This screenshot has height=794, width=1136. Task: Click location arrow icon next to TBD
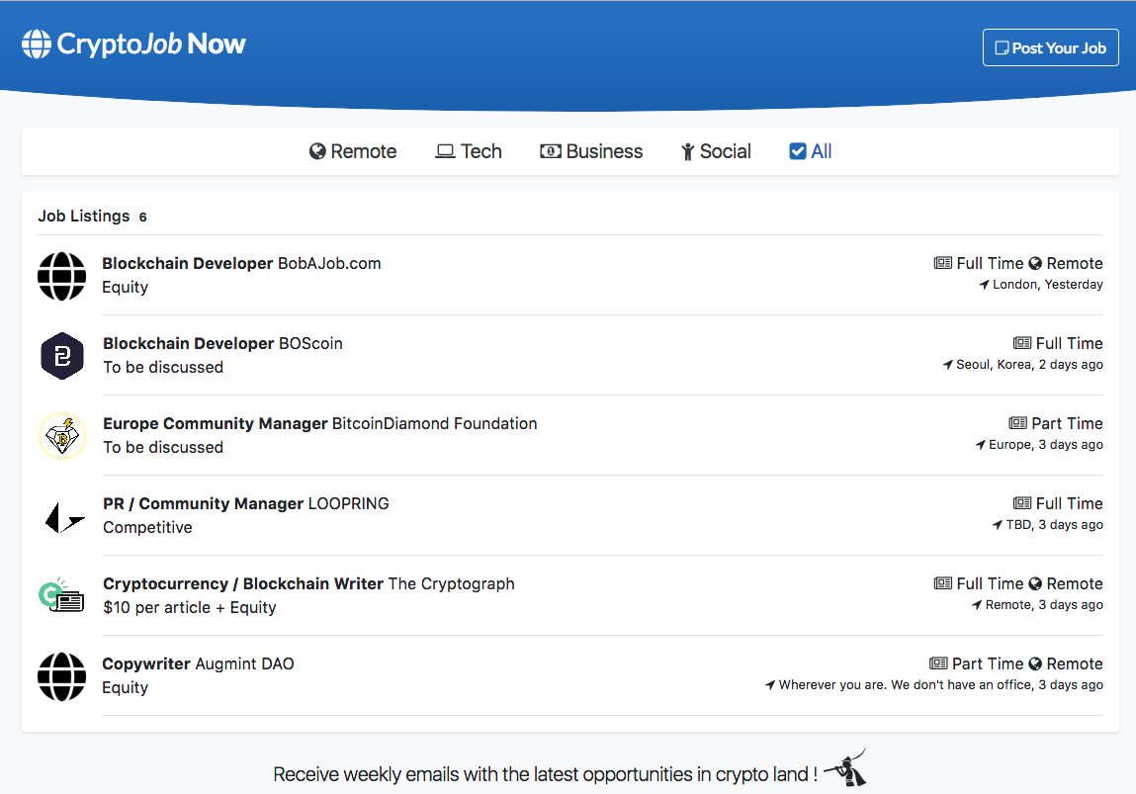pyautogui.click(x=998, y=524)
